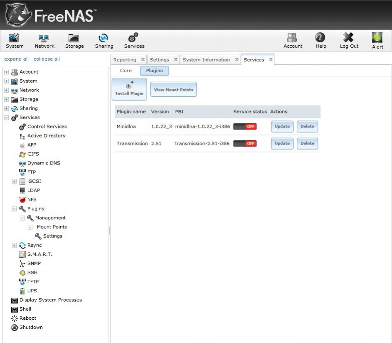Expand the Sharing tree node
The image size is (392, 343).
pyautogui.click(x=7, y=109)
